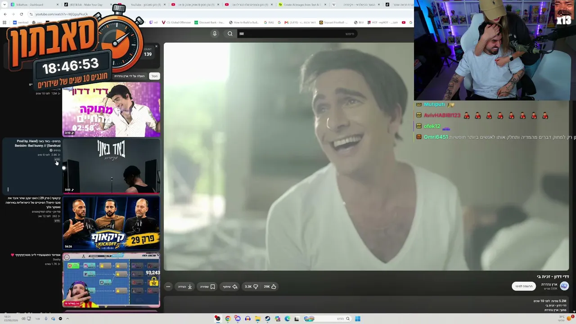The height and width of the screenshot is (324, 576).
Task: Open the ארץ נהדרת channel avatar
Action: coord(564,286)
